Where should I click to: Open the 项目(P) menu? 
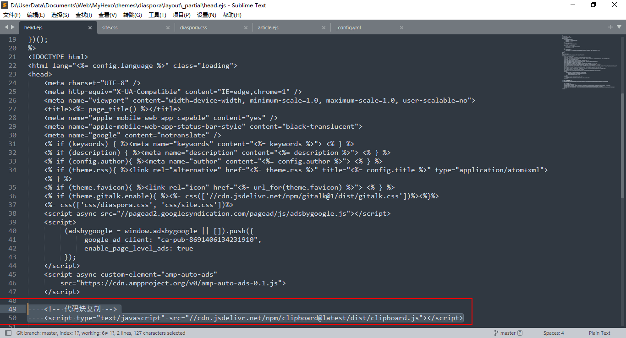[181, 15]
